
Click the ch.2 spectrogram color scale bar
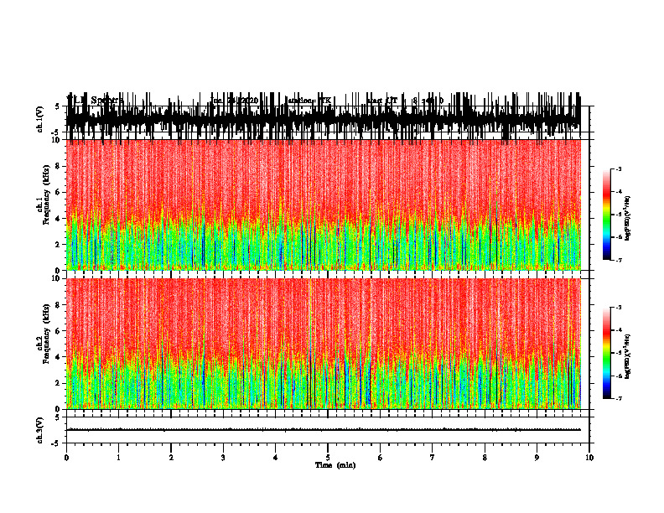pos(607,353)
